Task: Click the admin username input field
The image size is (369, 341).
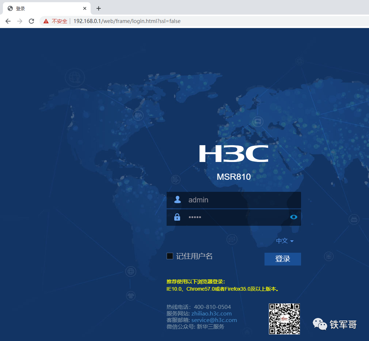Action: (x=241, y=200)
